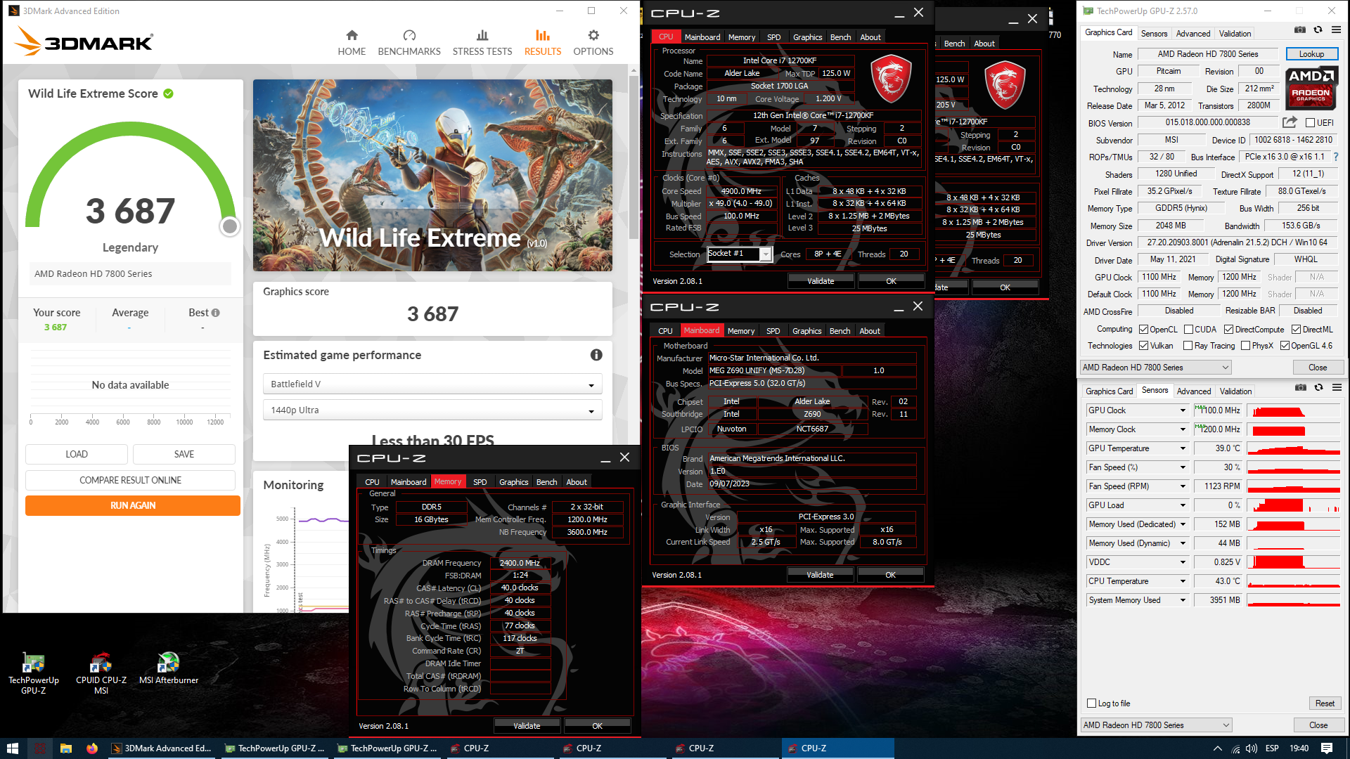Click camera icon in GPU-Z Sensors window

pos(1301,388)
